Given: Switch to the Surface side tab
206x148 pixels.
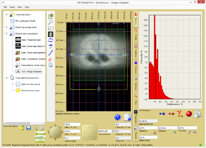Looking at the screenshot, I should (136, 84).
